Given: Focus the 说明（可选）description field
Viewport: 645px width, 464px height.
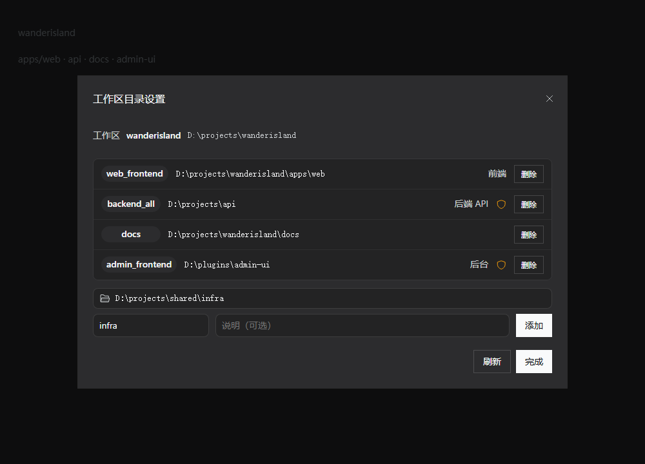Looking at the screenshot, I should [362, 325].
